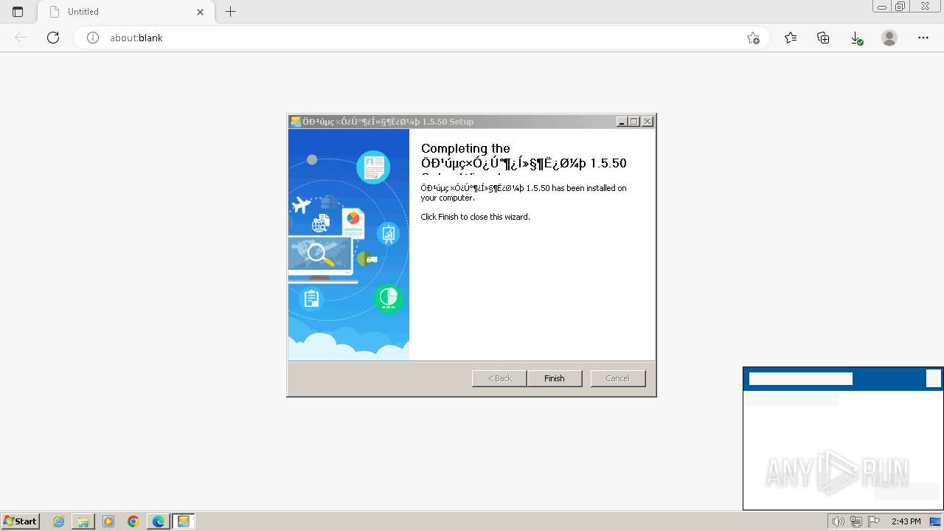Go back in browser history
This screenshot has height=531, width=944.
point(21,38)
